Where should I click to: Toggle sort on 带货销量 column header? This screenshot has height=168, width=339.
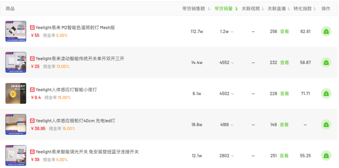click(x=226, y=9)
